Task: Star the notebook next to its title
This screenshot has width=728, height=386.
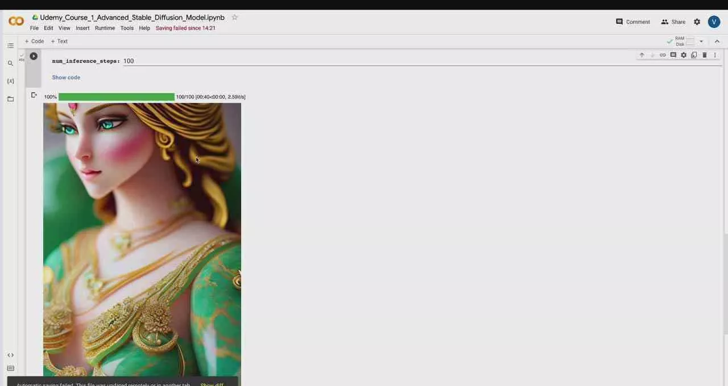Action: (234, 18)
